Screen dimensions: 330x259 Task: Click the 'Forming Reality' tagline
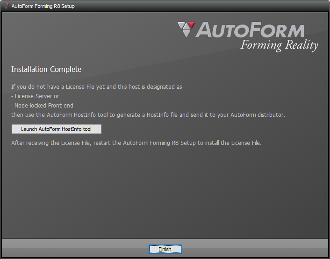279,45
